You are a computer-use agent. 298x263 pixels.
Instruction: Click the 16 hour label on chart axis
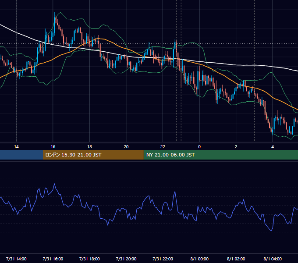pos(53,147)
